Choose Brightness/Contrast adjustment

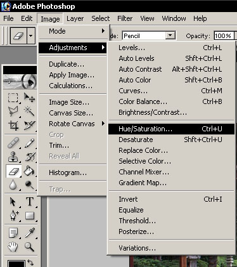coord(171,112)
